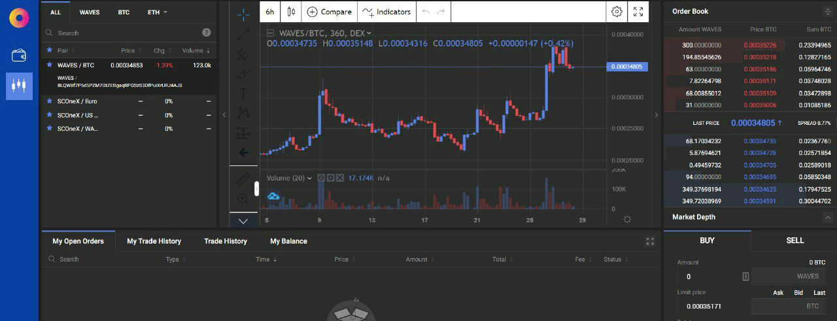Viewport: 837px width, 321px height.
Task: Open the chart candle style icon
Action: [291, 12]
